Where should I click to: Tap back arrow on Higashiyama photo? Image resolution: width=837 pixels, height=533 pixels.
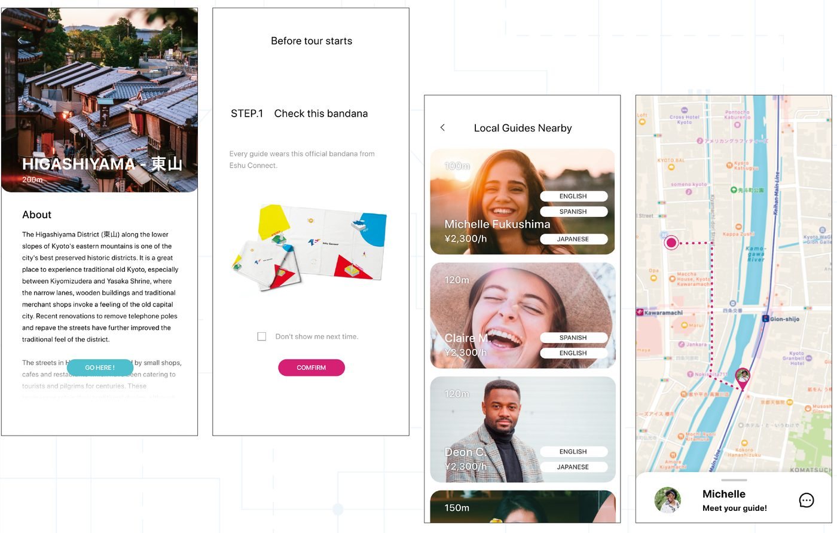20,40
